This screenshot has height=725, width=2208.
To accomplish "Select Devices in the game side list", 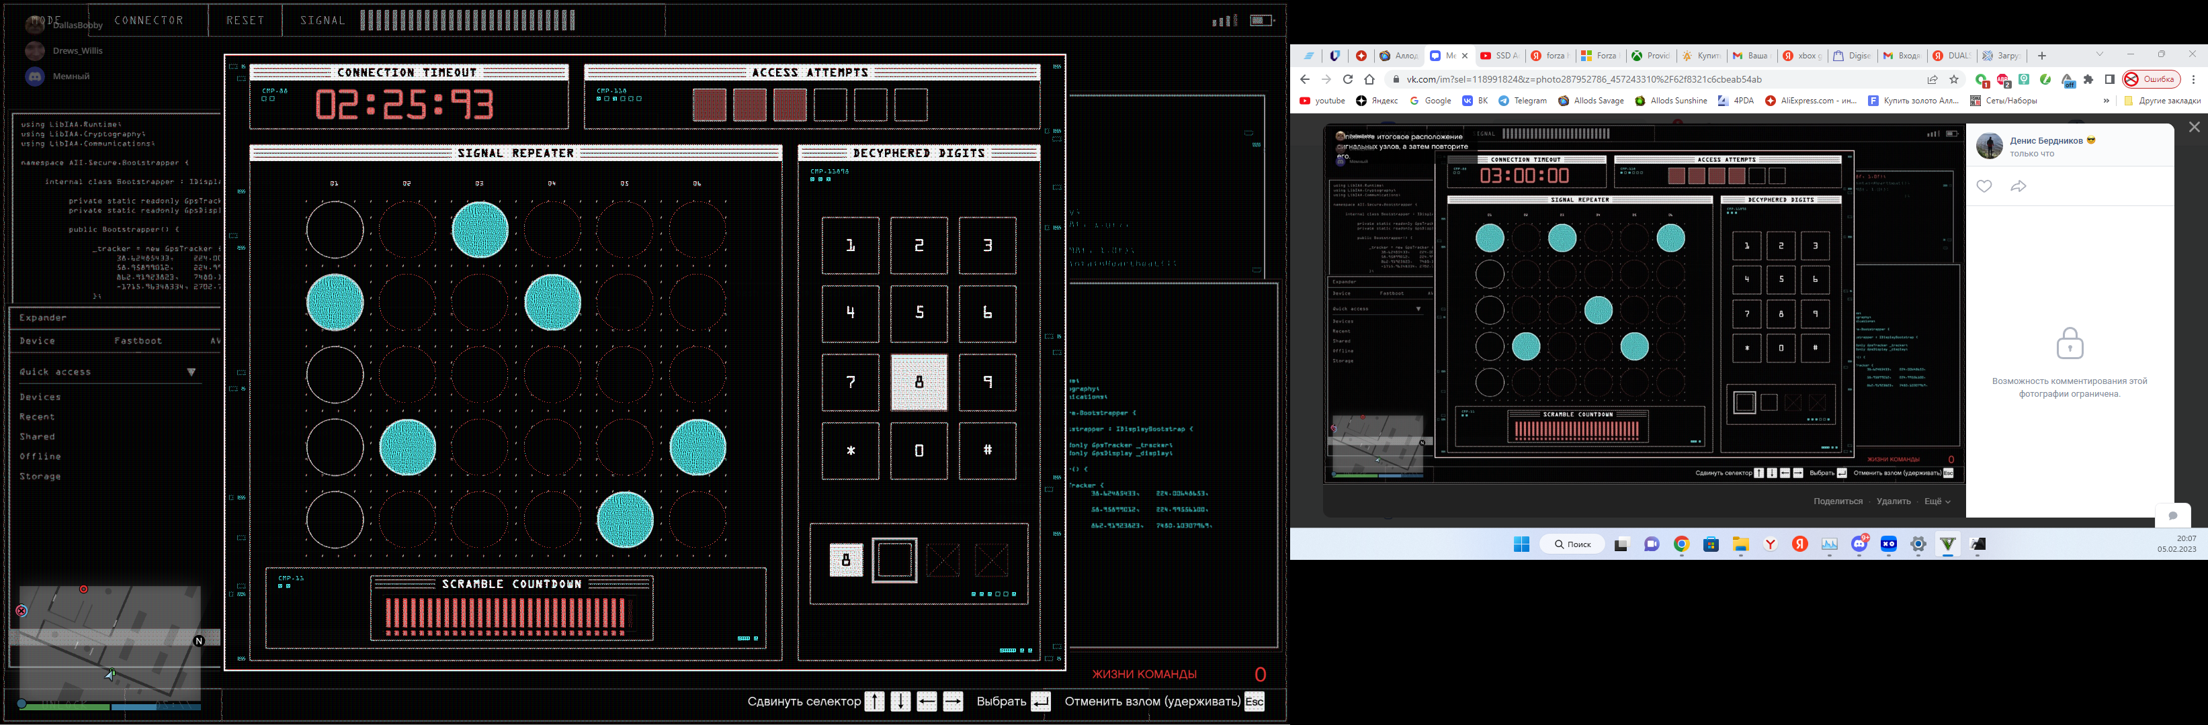I will 40,397.
